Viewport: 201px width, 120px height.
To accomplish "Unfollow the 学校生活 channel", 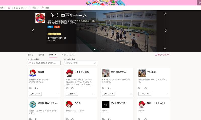I will (x=145, y=94).
